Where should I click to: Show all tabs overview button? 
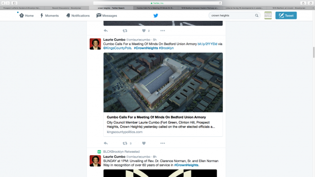click(x=311, y=3)
